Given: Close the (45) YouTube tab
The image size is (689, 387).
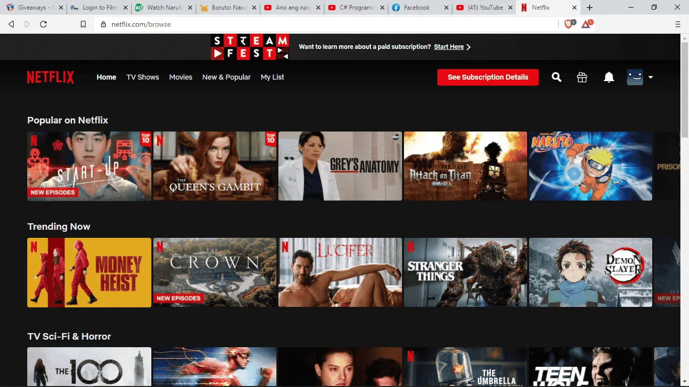Looking at the screenshot, I should tap(510, 8).
